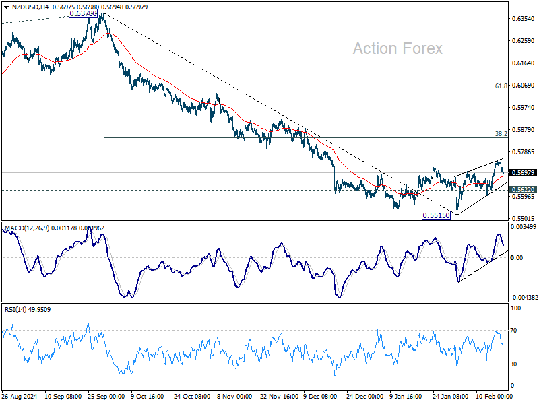539x404 pixels.
Task: Click the RSI 70 overbought level label
Action: pyautogui.click(x=513, y=331)
